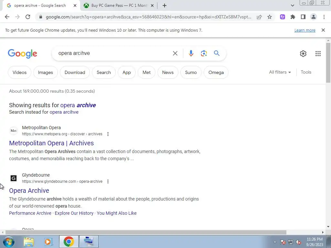Screen dimensions: 331x248
Task: Click the corrected opera archive link
Action: coord(78,105)
